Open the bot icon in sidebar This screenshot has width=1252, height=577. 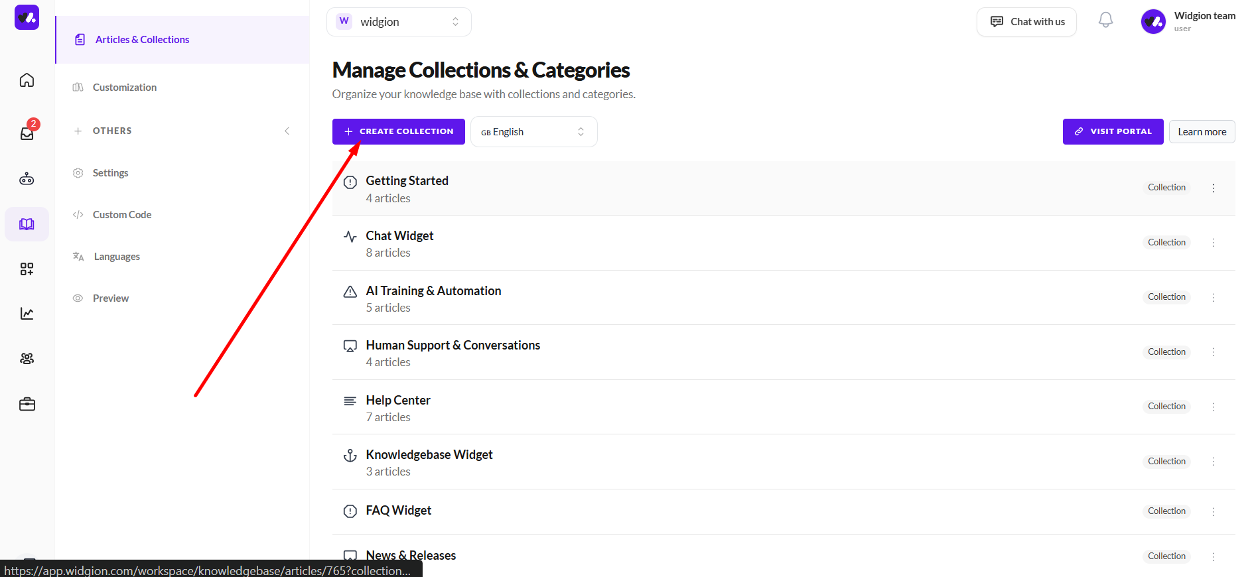tap(27, 178)
